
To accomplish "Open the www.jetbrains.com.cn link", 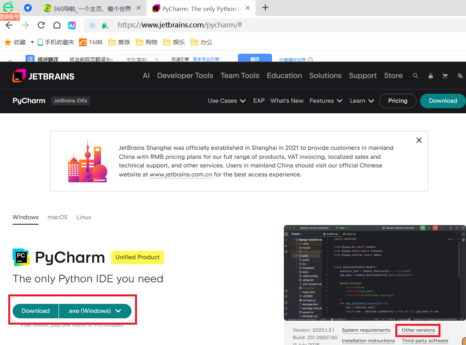I will [181, 174].
